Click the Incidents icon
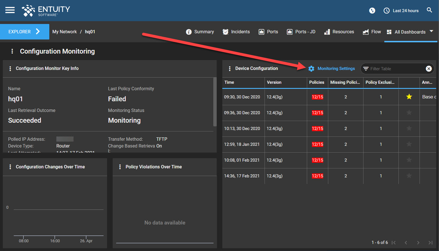Screen dimensions: 439x251 (225, 32)
